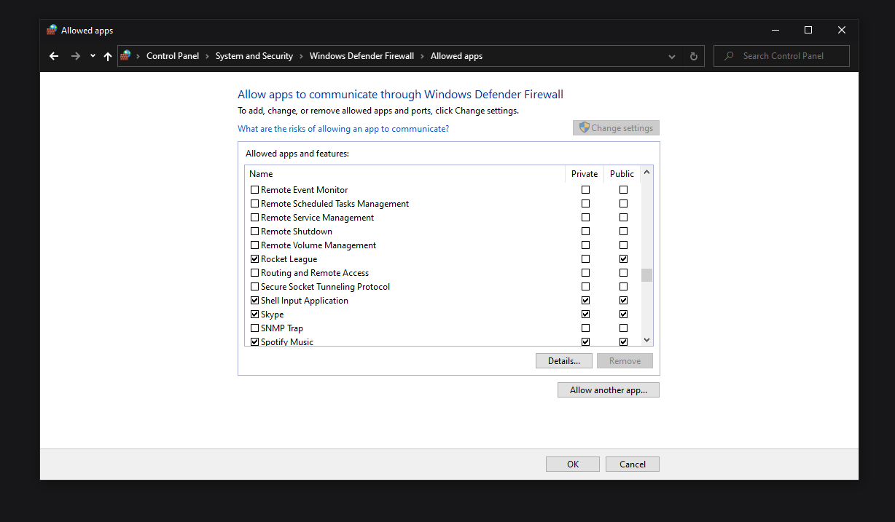Toggle Rocket League Public checkbox
Image resolution: width=895 pixels, height=522 pixels.
623,259
